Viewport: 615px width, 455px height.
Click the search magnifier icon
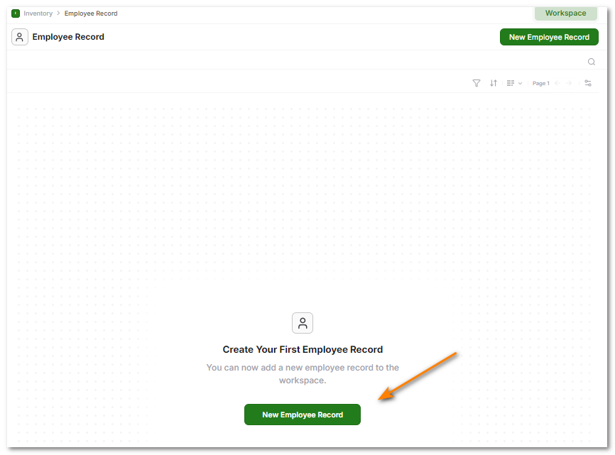[x=591, y=62]
